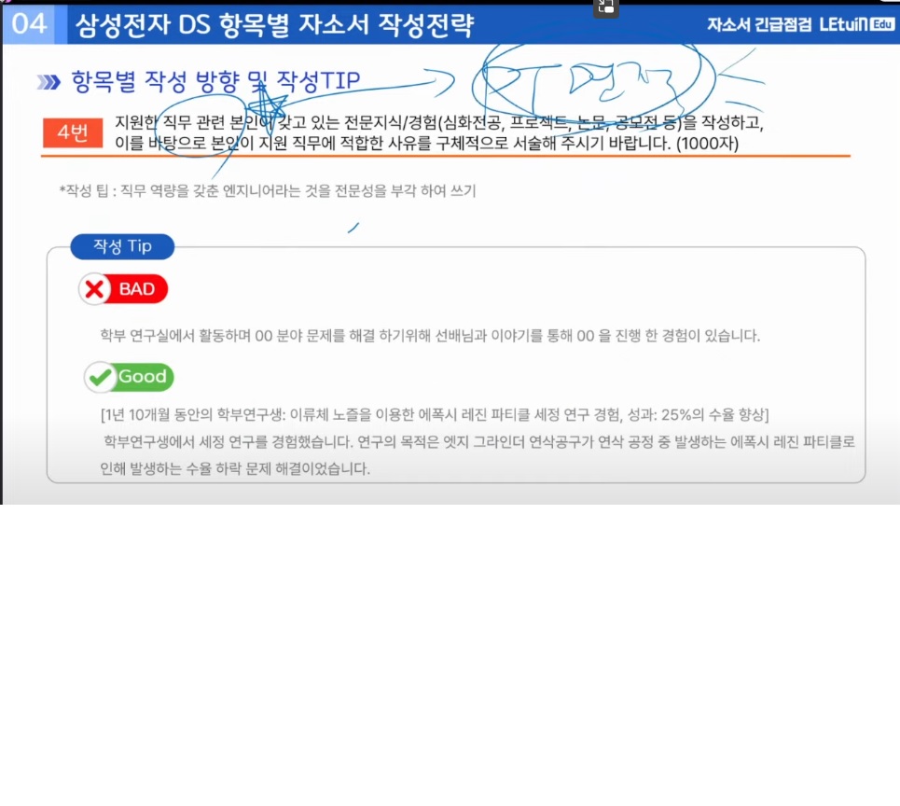
Task: Click the hand-drawn blue star annotation
Action: (x=265, y=106)
